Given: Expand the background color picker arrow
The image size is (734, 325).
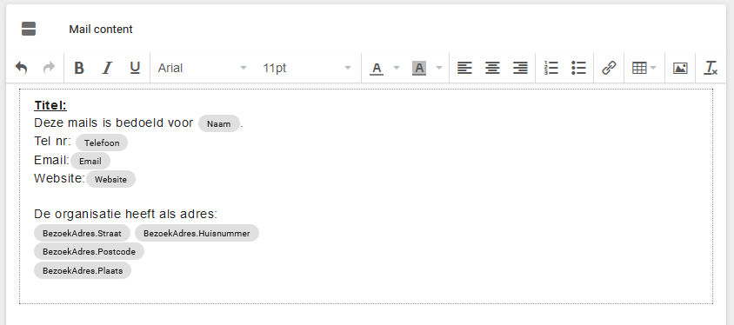Looking at the screenshot, I should click(439, 69).
